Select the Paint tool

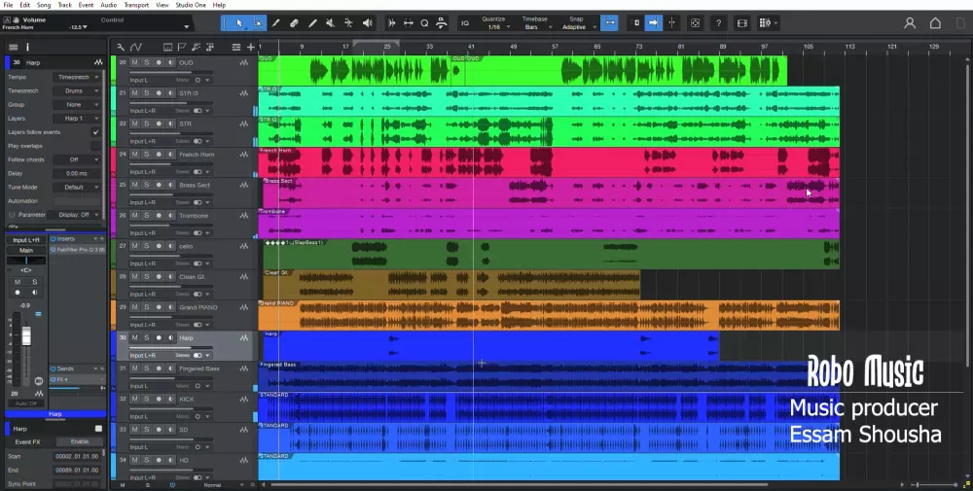[x=312, y=23]
